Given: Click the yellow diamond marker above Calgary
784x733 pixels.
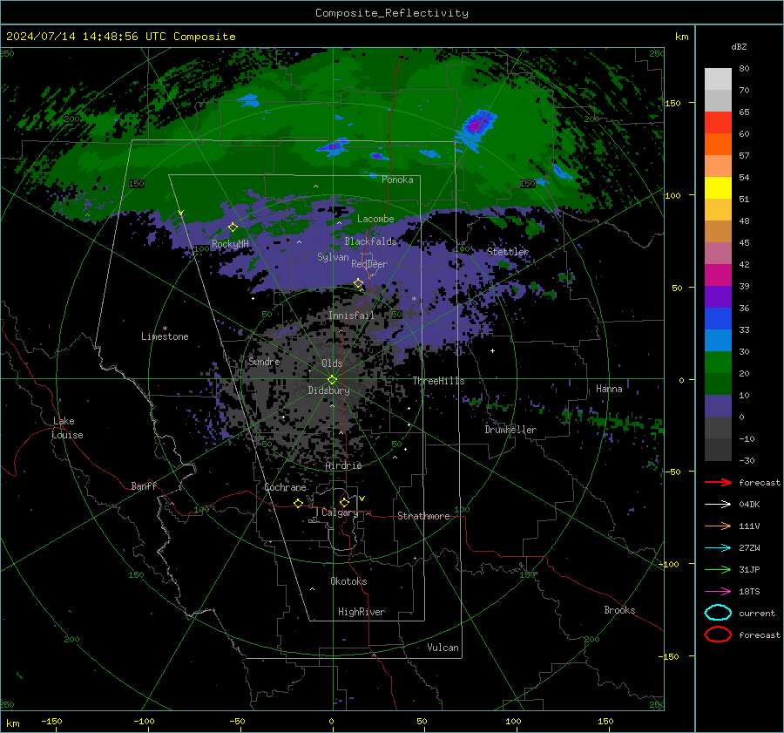Looking at the screenshot, I should [x=344, y=502].
